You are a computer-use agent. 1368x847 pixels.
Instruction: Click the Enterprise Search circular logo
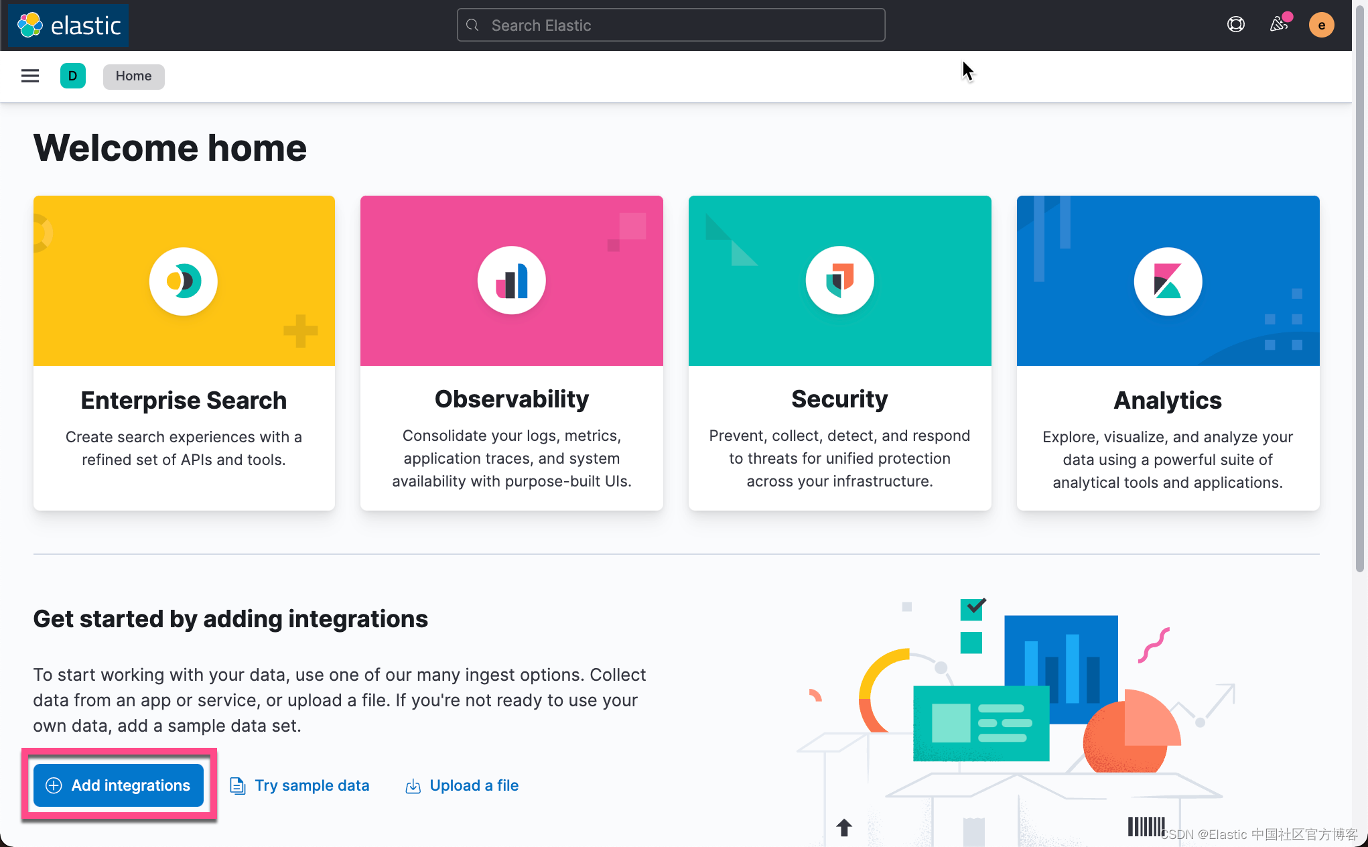(184, 281)
